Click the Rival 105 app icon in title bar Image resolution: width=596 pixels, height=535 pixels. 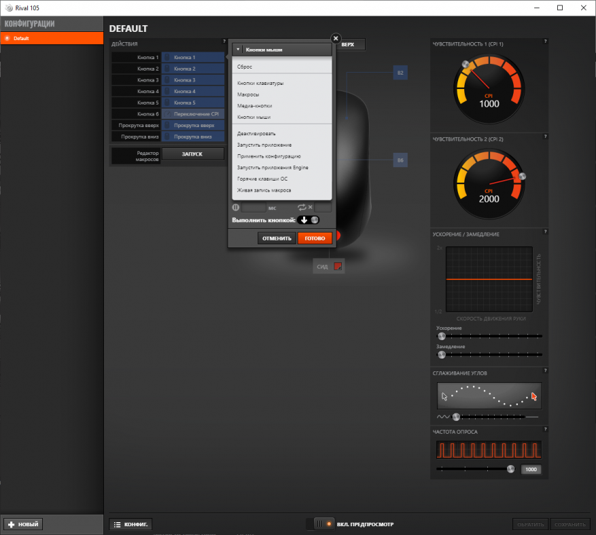tap(9, 7)
